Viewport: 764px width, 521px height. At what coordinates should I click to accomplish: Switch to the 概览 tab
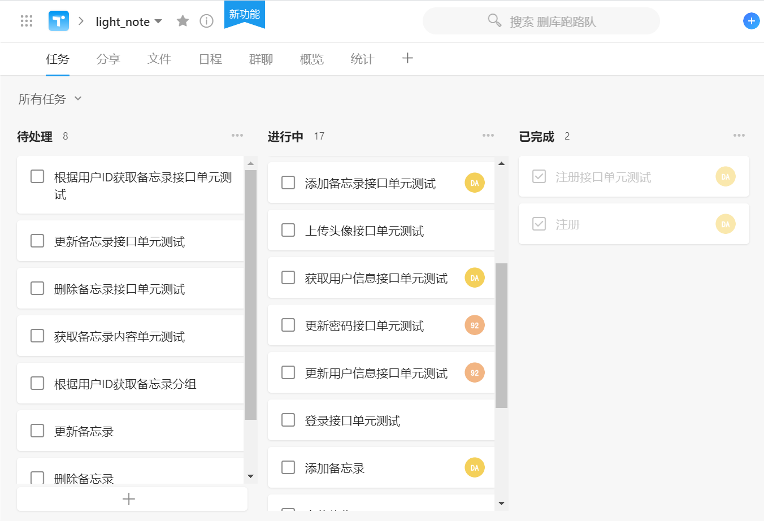coord(312,59)
